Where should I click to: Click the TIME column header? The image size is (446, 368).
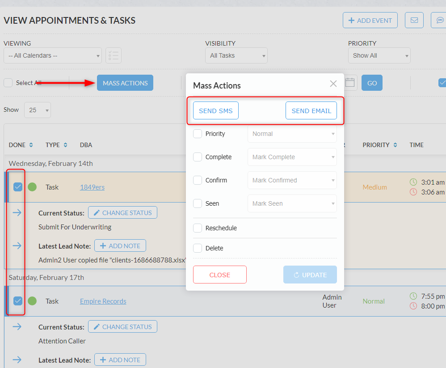417,145
